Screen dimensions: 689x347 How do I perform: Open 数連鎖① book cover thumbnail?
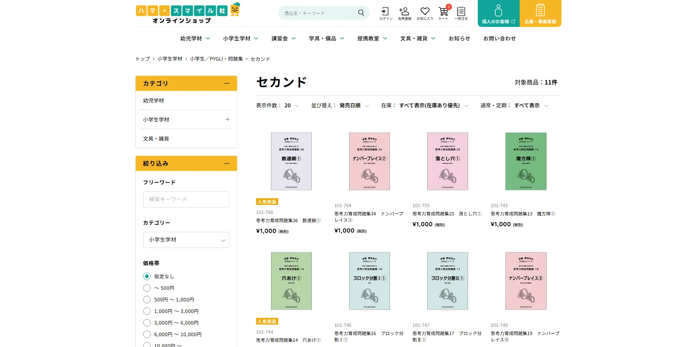point(291,161)
